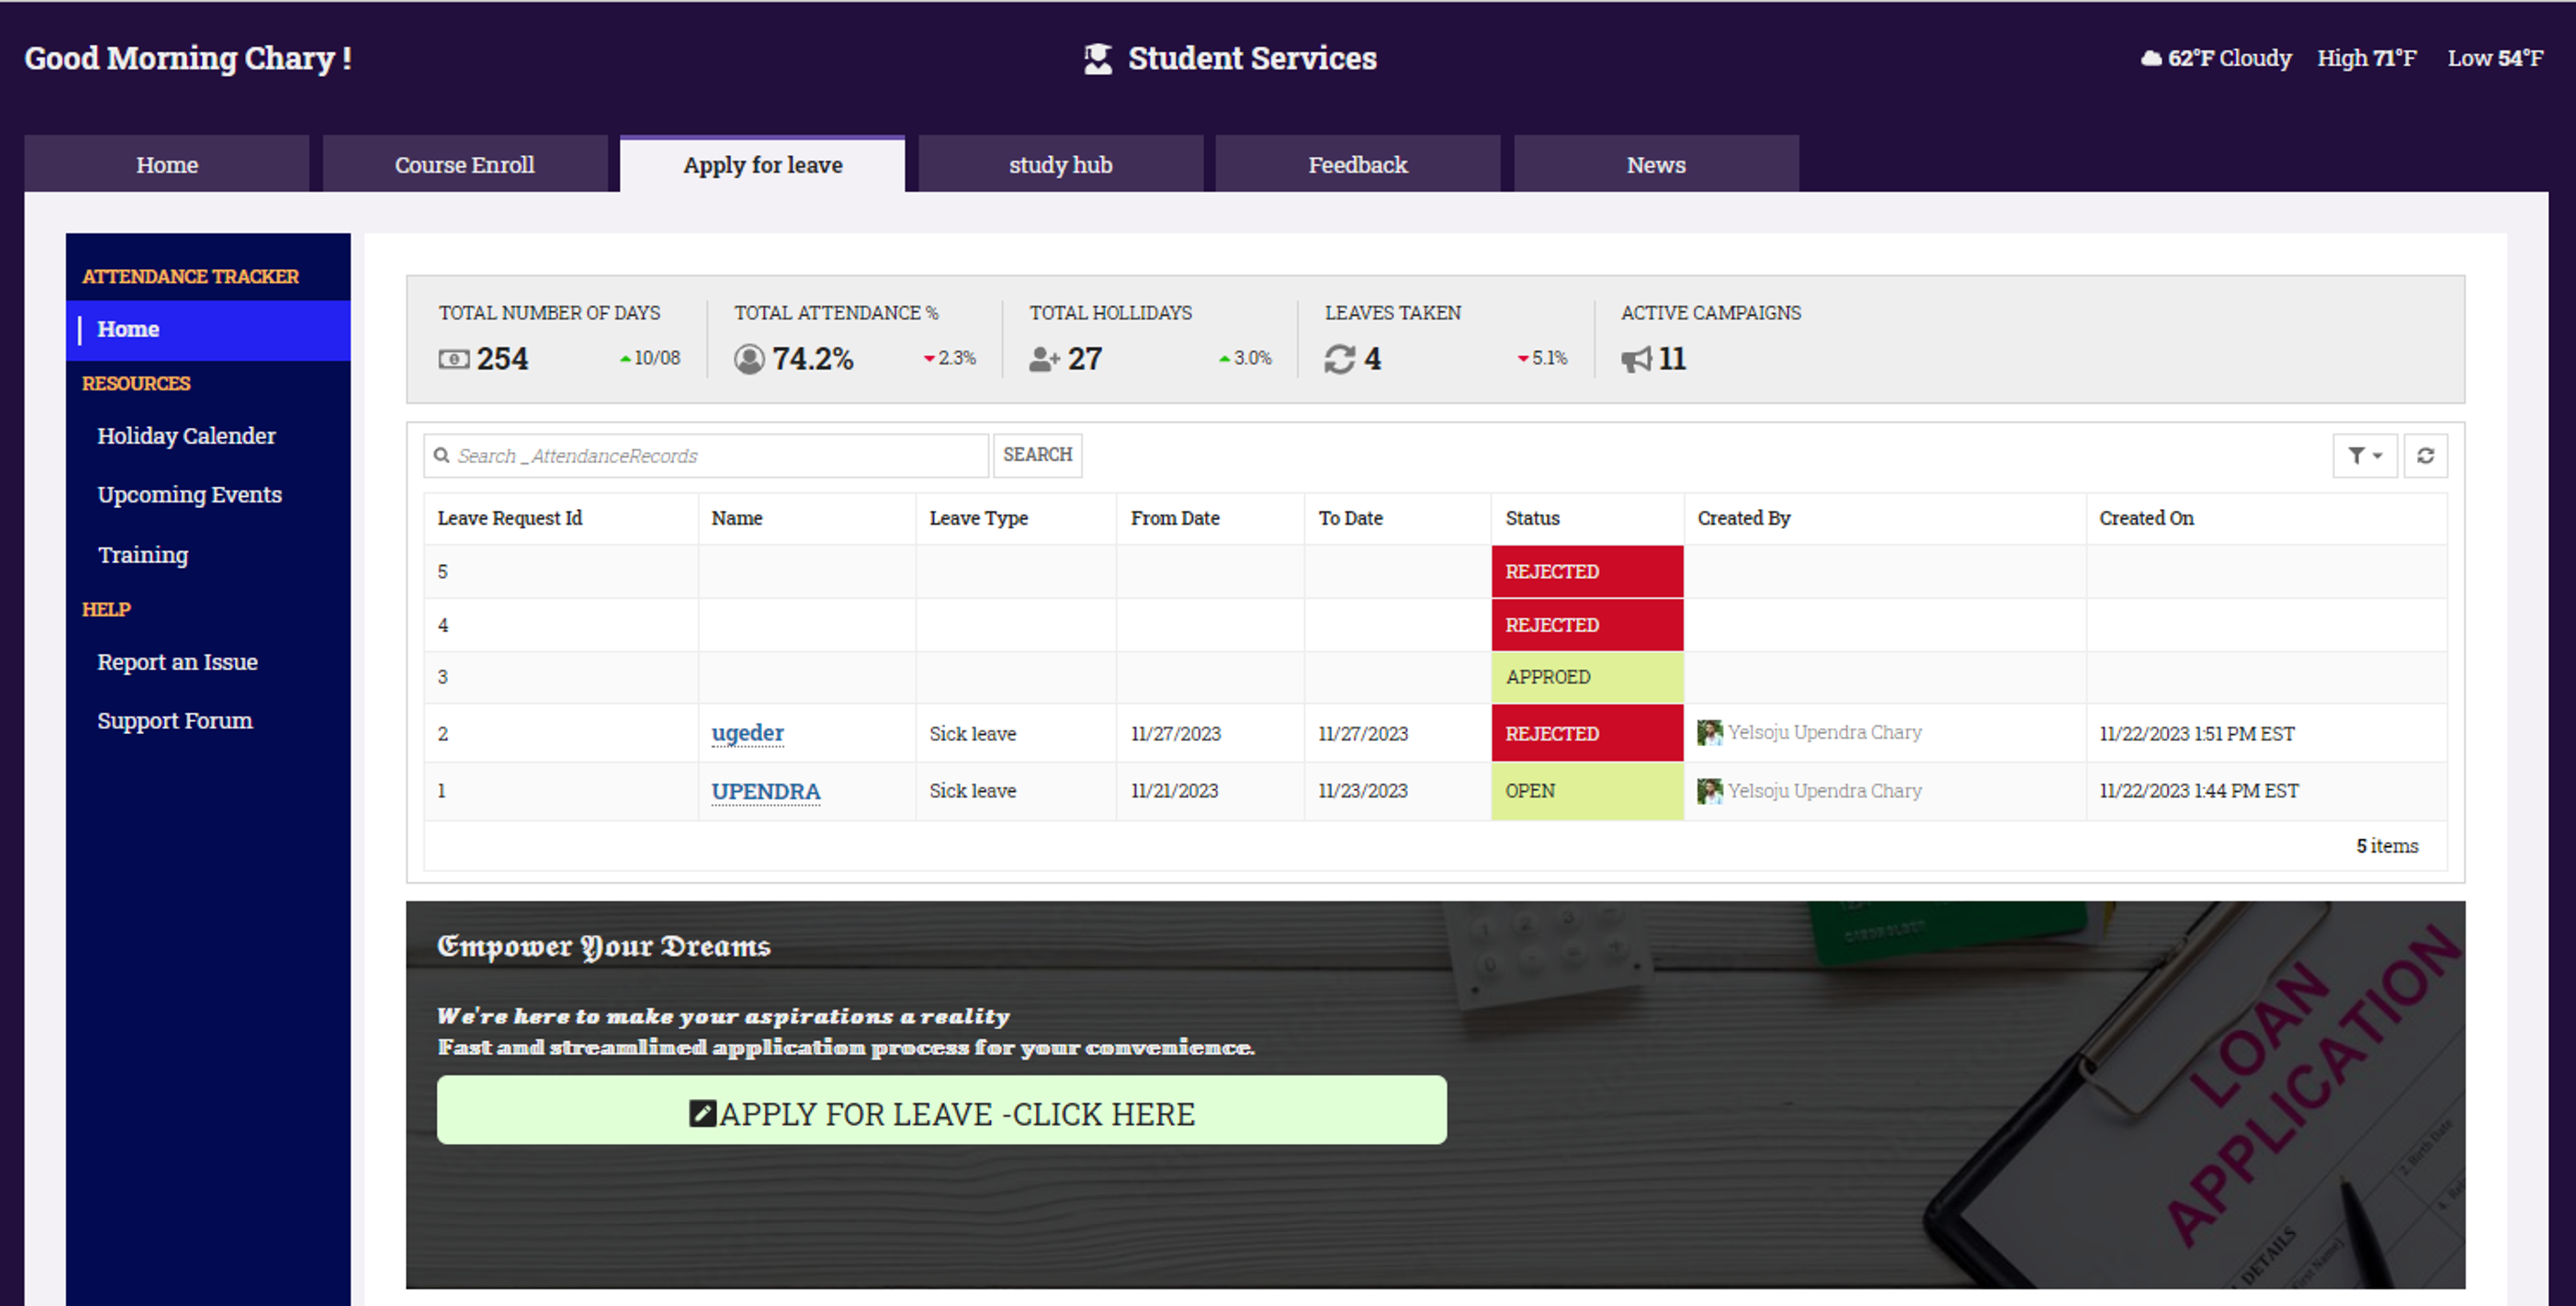Switch to the Course Enroll tab
This screenshot has width=2576, height=1306.
465,164
